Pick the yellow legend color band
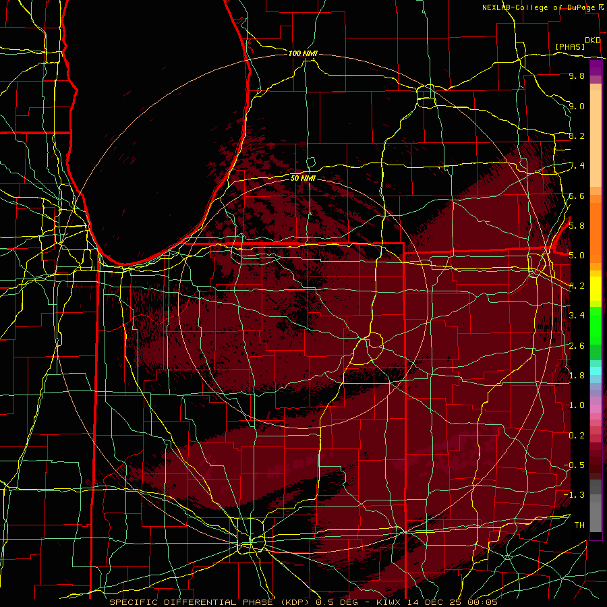Viewport: 607px width, 607px height. tap(596, 289)
